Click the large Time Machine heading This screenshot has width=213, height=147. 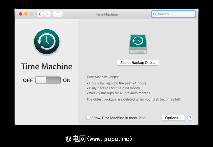coord(47,66)
